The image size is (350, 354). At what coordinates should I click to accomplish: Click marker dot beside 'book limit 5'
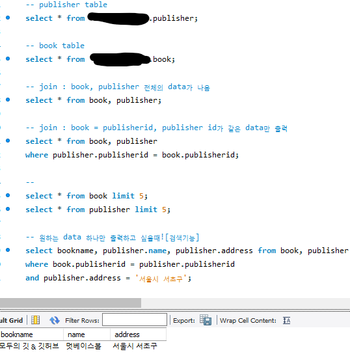coord(8,195)
